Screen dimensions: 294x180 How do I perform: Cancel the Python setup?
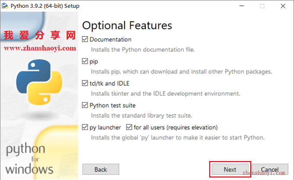point(270,169)
